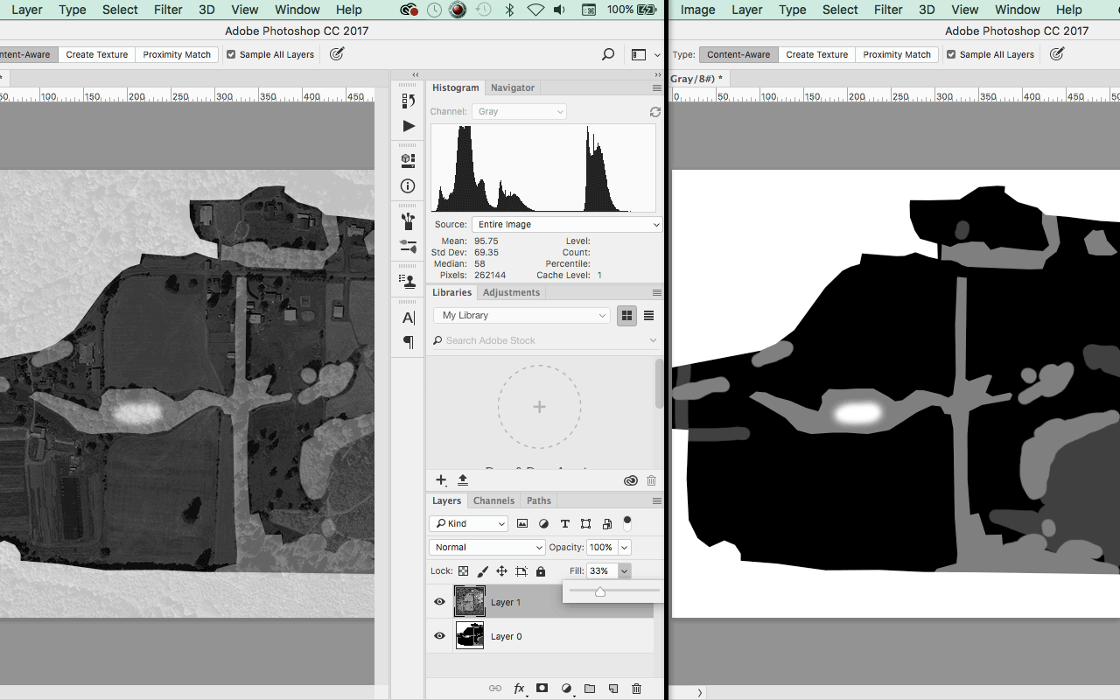
Task: Hide Layer 0 using its eye icon
Action: pos(439,636)
